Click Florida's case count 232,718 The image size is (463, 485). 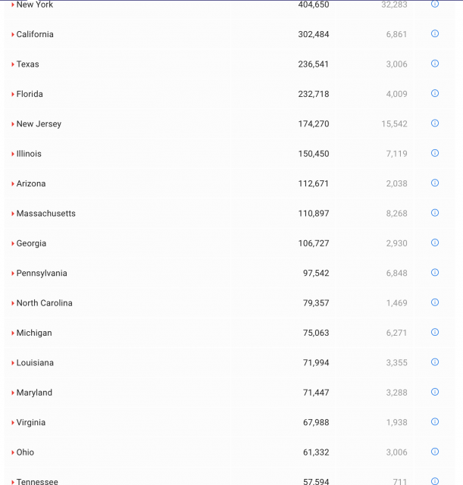coord(313,94)
